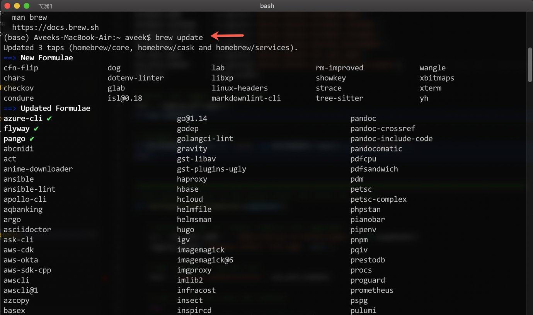Select the 'flyway' updated formula
533x315 pixels.
click(17, 128)
